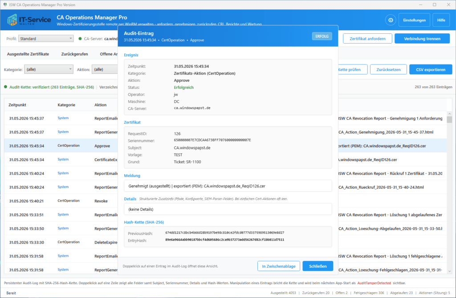Click Fehlgeschlagen: 306 in status bar
Viewport: 456px width, 298px height.
click(x=369, y=293)
